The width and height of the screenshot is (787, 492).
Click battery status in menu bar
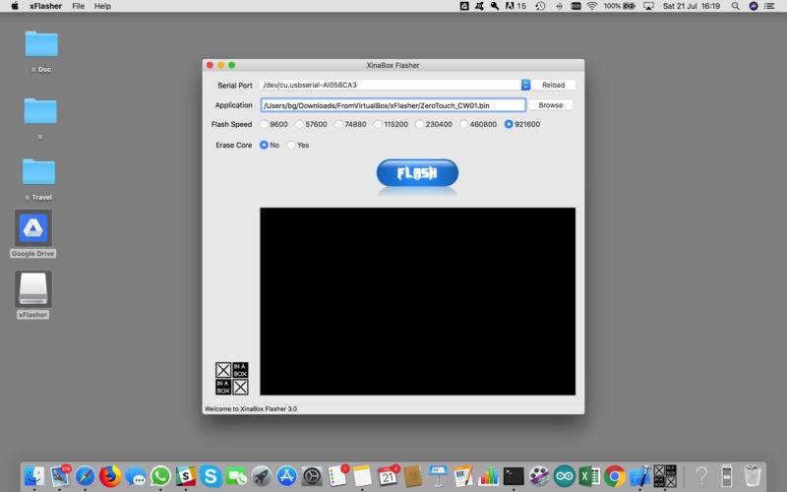[620, 6]
